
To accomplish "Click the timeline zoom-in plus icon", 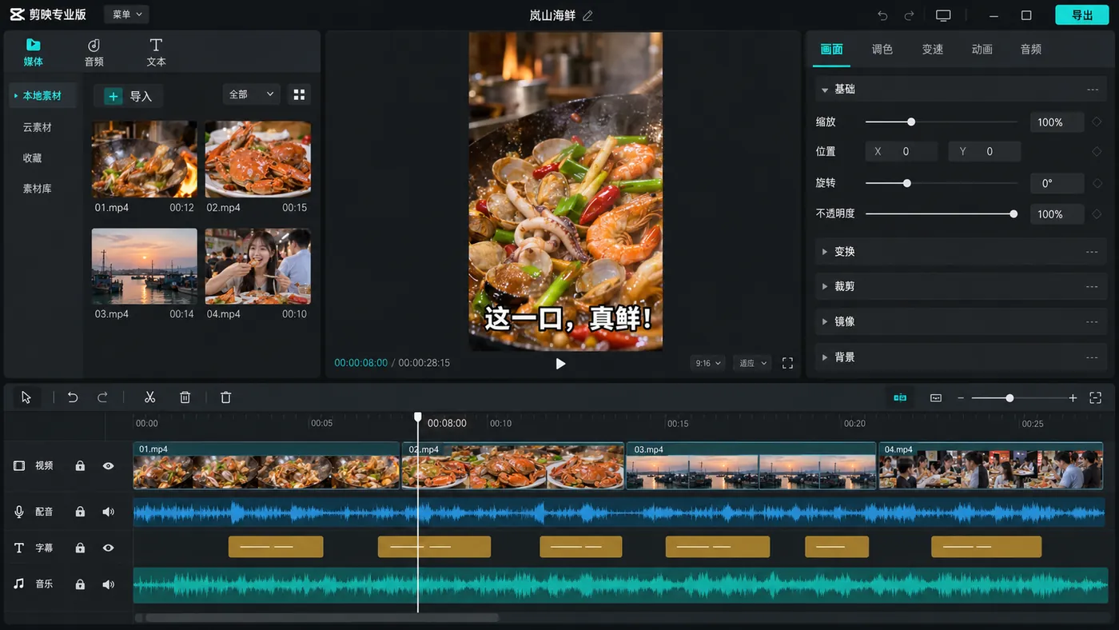I will click(1073, 398).
